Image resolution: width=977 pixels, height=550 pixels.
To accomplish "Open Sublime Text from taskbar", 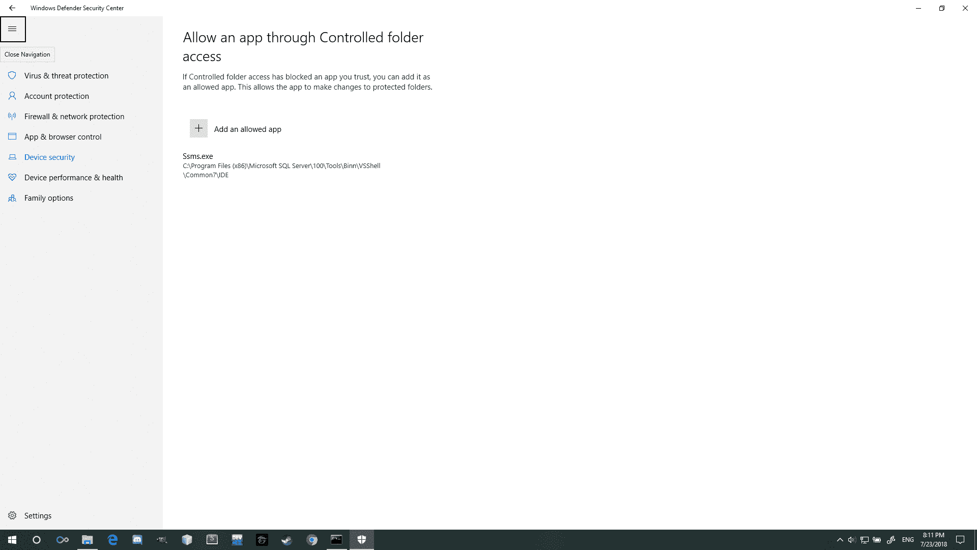I will pos(212,540).
